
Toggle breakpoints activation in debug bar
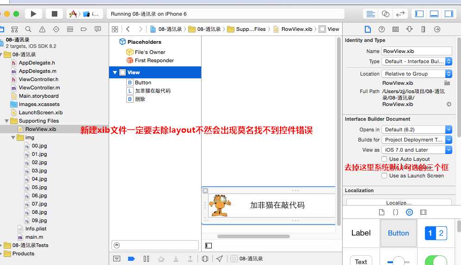(131, 259)
